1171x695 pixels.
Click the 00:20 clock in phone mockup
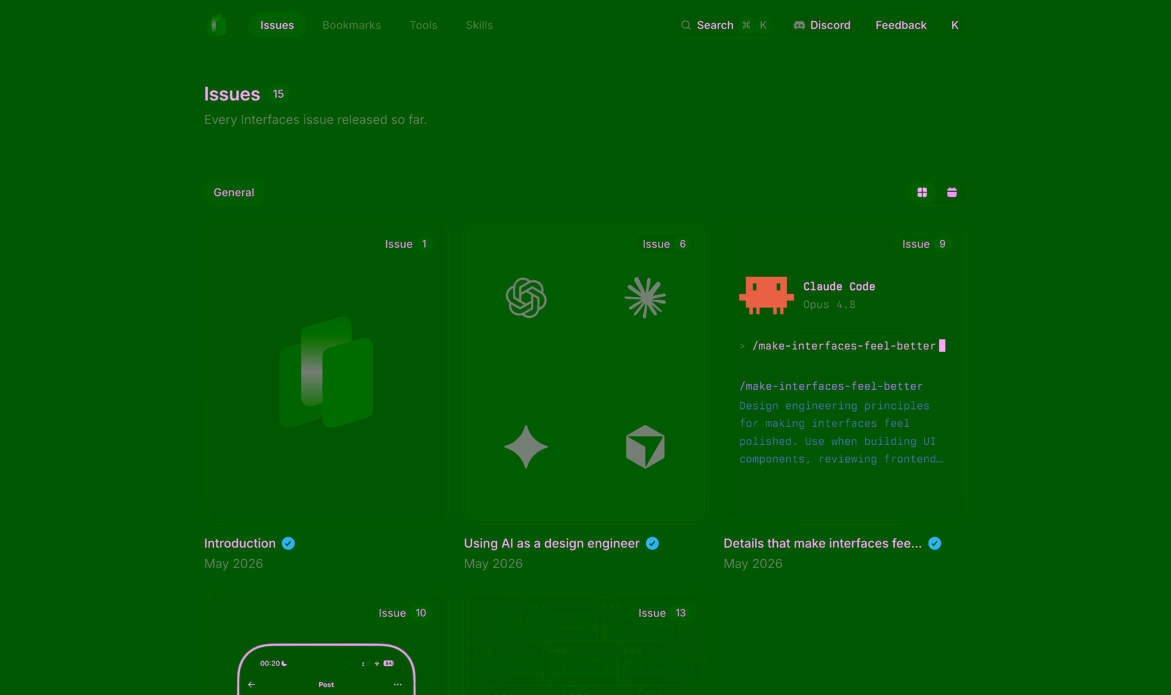(x=270, y=663)
